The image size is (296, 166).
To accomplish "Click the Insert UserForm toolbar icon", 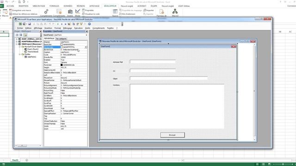I will coord(24,24).
